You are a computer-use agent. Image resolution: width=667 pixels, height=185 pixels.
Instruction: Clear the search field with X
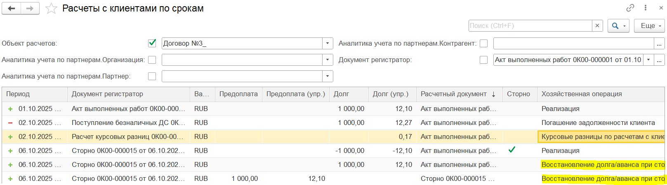tap(597, 25)
